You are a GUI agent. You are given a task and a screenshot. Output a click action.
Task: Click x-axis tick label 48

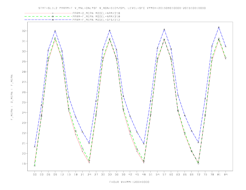144,174
